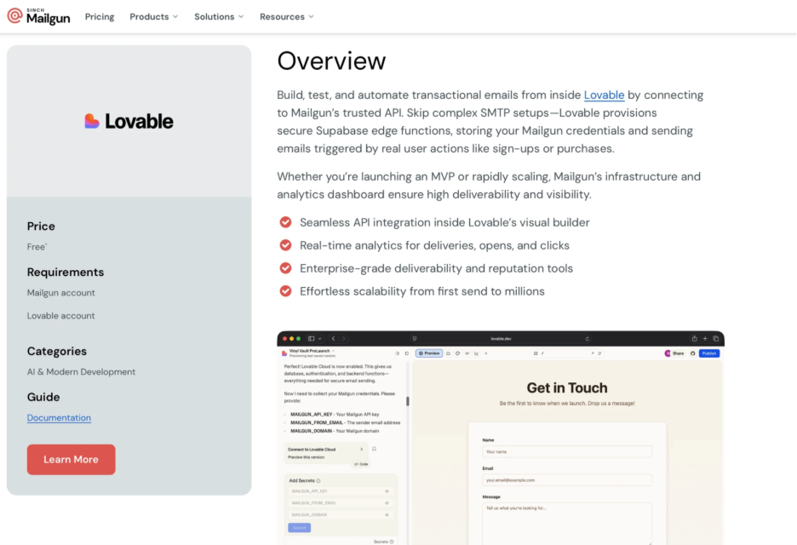797x545 pixels.
Task: Expand the Resources dropdown in navbar
Action: click(286, 16)
